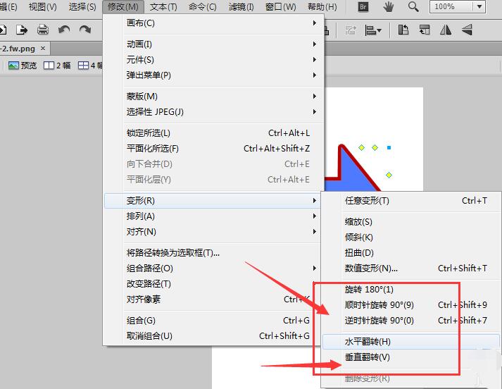Select 扭曲(D) transform option

(411, 253)
